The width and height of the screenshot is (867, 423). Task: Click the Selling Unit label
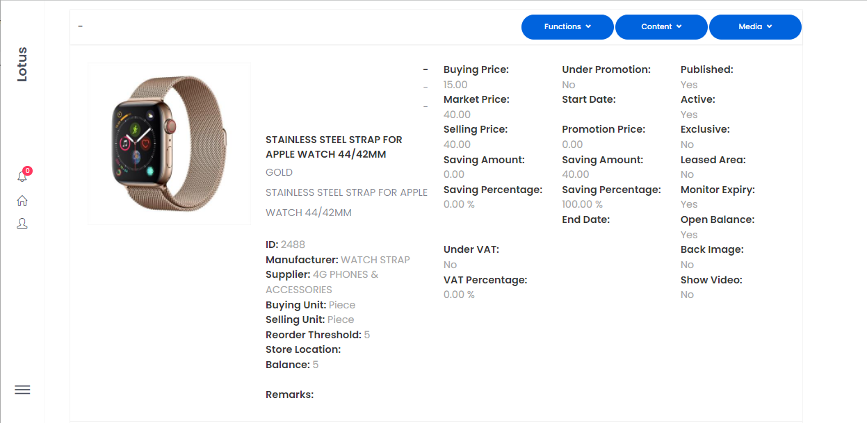pyautogui.click(x=295, y=320)
